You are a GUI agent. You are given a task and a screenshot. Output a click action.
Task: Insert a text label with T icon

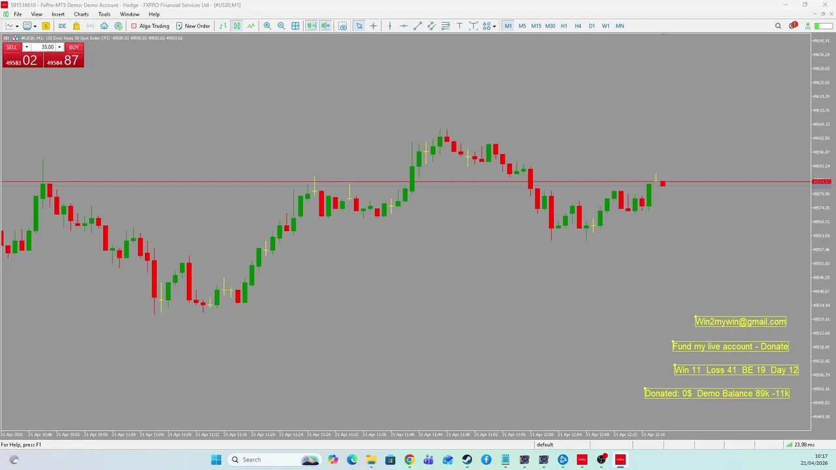459,26
